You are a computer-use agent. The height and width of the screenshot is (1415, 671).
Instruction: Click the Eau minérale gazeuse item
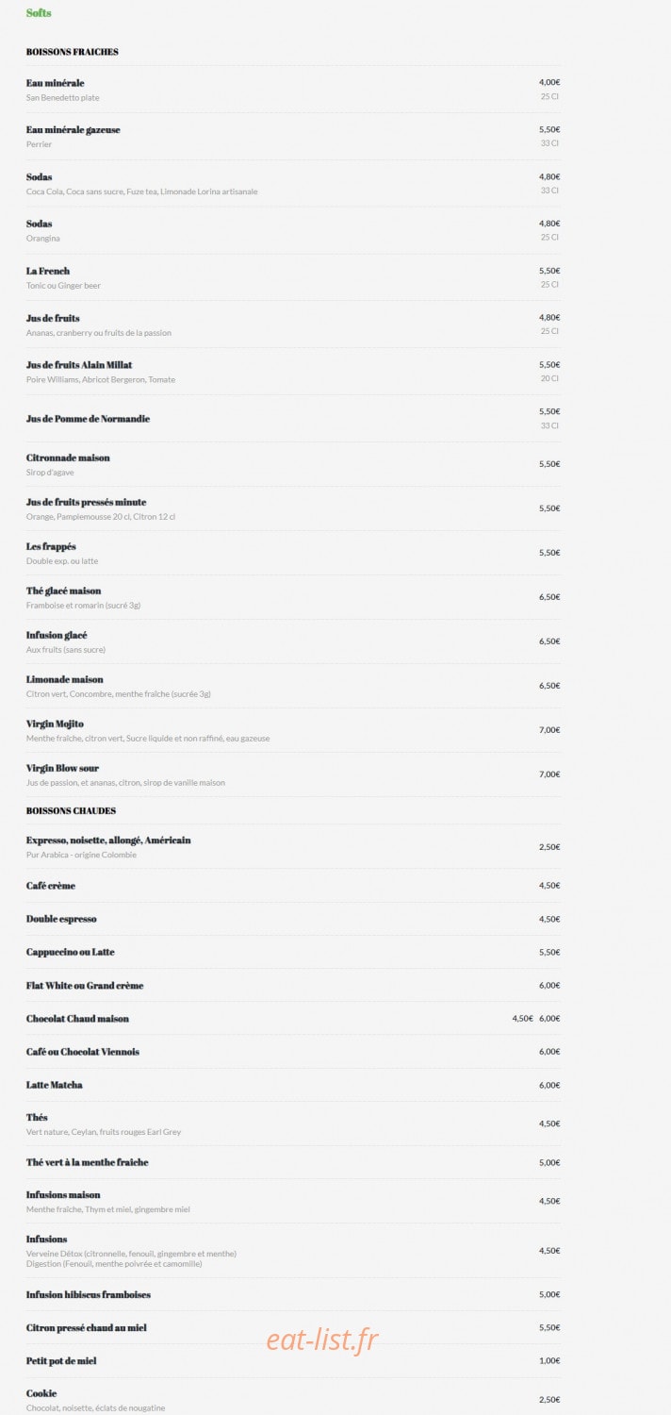coord(73,130)
